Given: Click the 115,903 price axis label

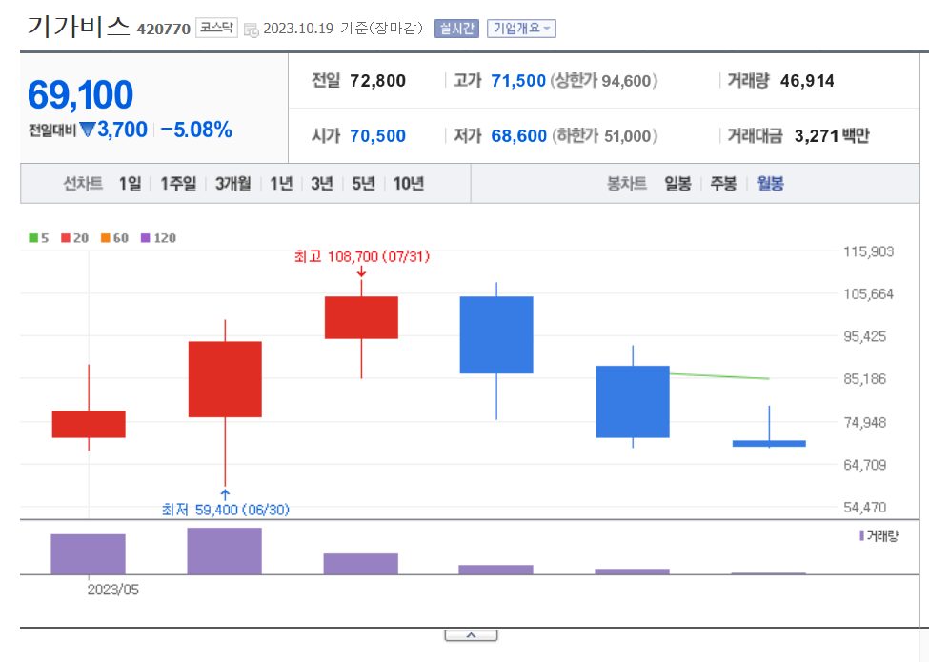Looking at the screenshot, I should point(869,251).
